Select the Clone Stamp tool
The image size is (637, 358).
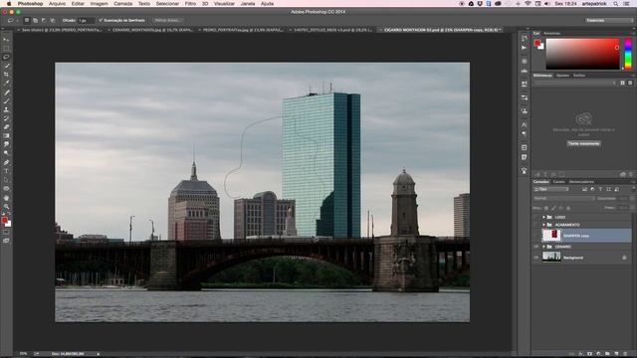point(6,109)
